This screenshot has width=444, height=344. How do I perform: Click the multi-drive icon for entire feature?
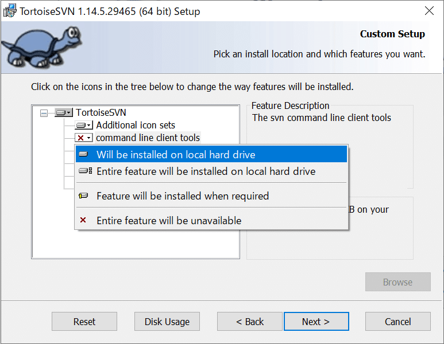pos(85,171)
